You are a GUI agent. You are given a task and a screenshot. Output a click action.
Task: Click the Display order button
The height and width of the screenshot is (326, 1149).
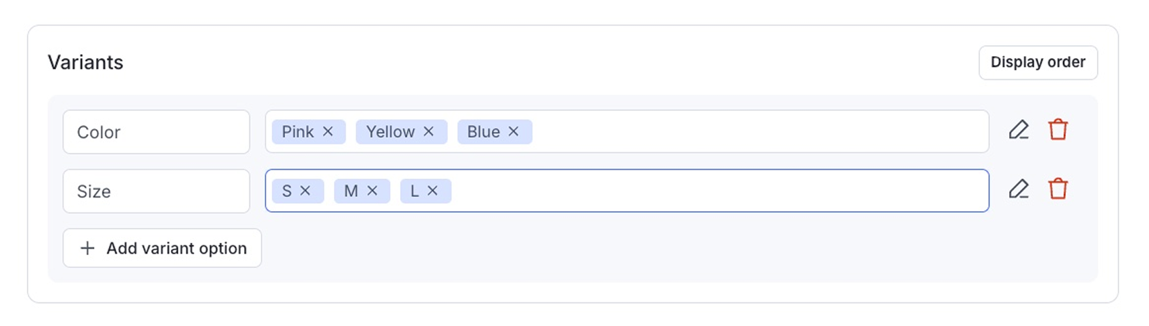coord(1037,62)
